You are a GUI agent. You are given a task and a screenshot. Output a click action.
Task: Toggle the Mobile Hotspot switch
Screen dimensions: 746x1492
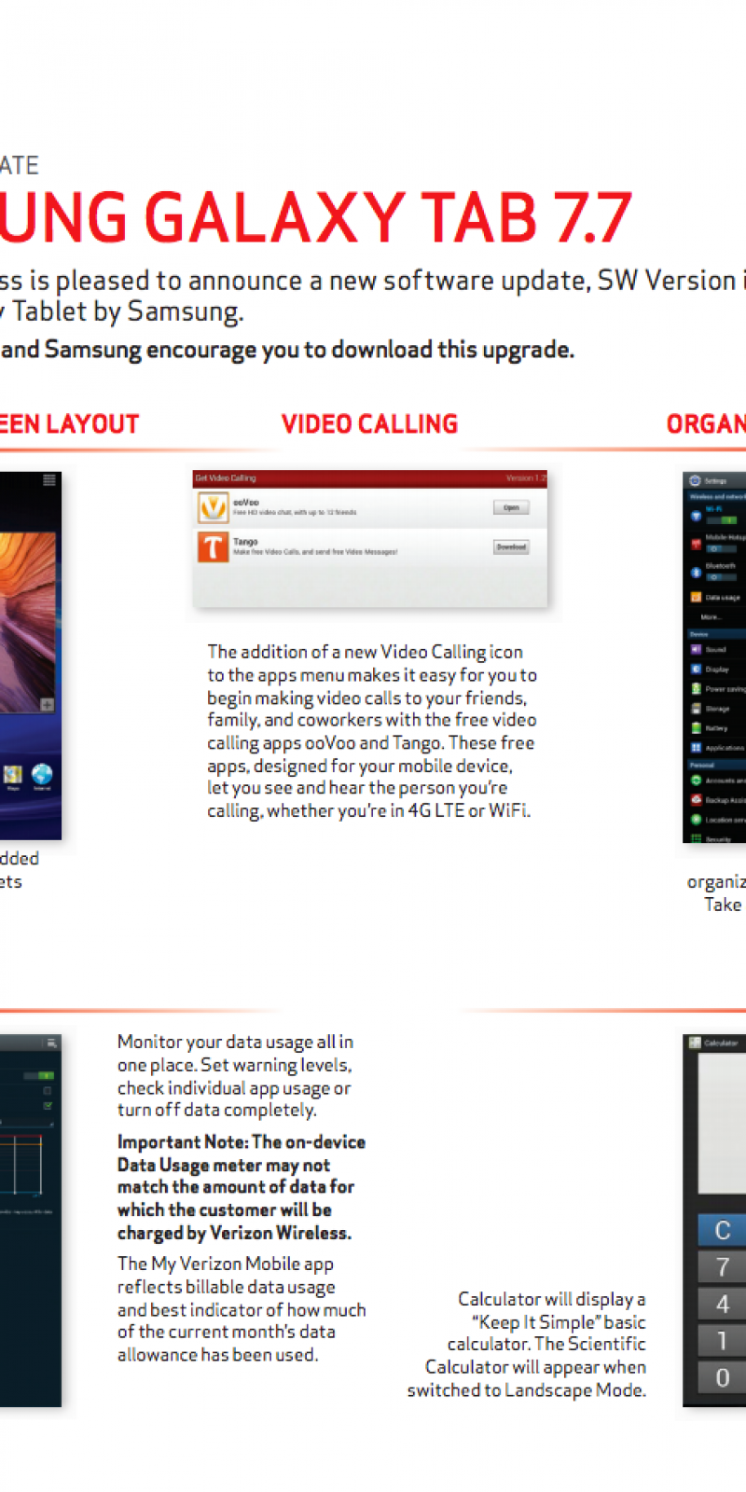click(x=721, y=548)
